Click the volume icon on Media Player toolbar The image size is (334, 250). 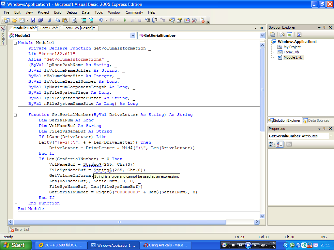[x=263, y=245]
